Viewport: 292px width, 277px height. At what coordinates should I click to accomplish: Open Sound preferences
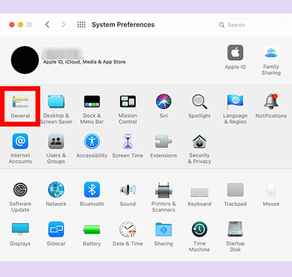127,195
